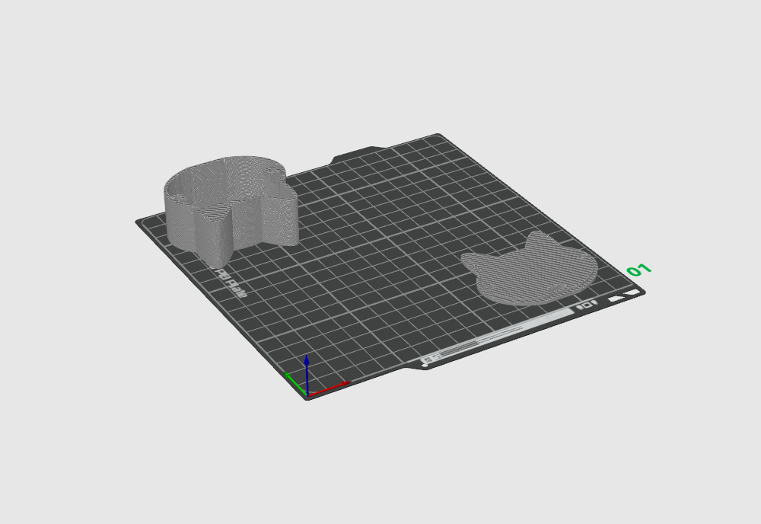761x524 pixels.
Task: Select the flat cat head model
Action: pos(529,270)
